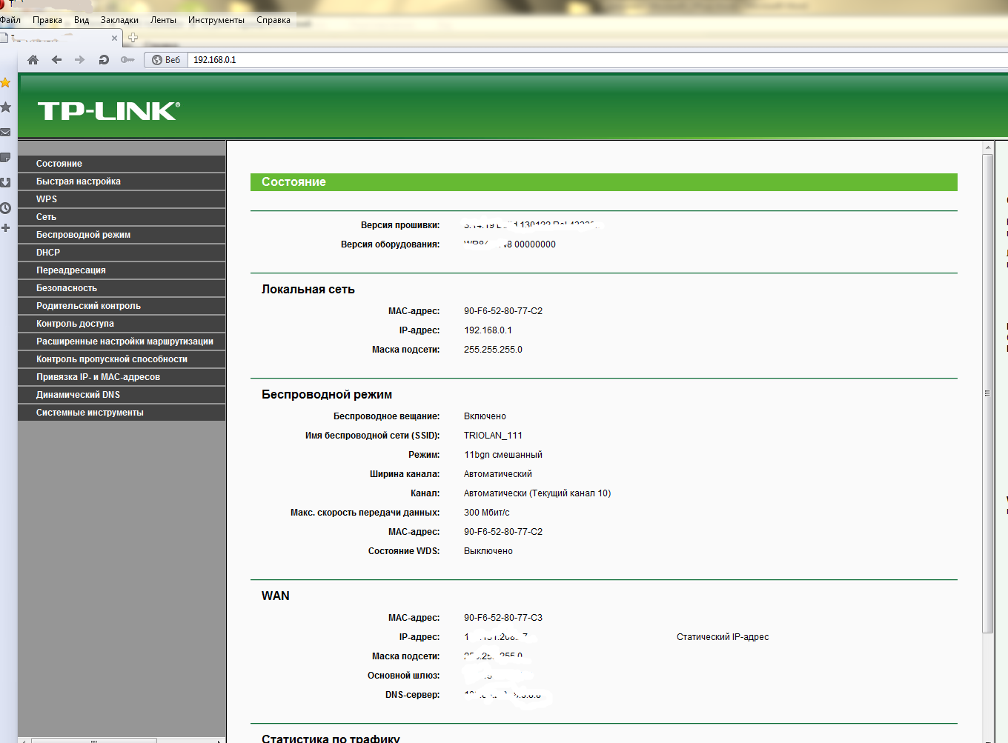Open the Инструменты menu
This screenshot has width=1008, height=743.
coord(216,20)
